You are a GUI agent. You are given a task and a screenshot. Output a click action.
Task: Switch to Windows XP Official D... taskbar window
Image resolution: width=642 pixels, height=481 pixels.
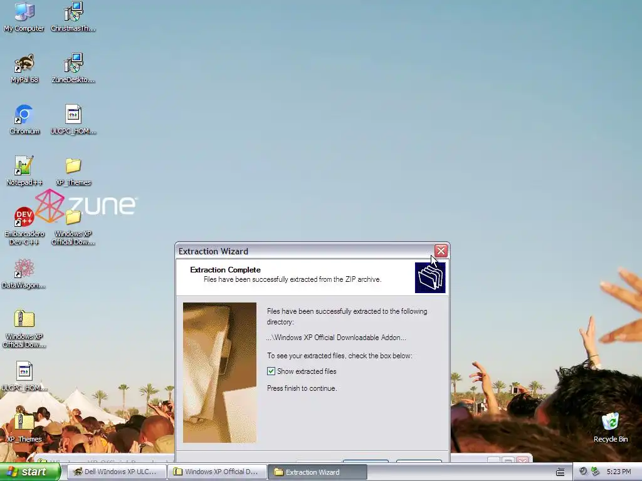coord(217,472)
